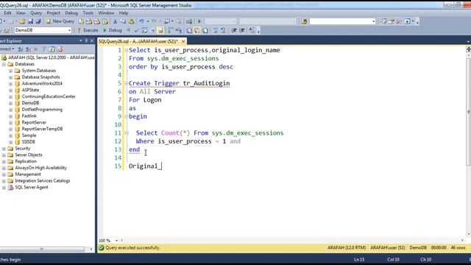Open the Query menu
The height and width of the screenshot is (265, 471).
click(x=36, y=13)
